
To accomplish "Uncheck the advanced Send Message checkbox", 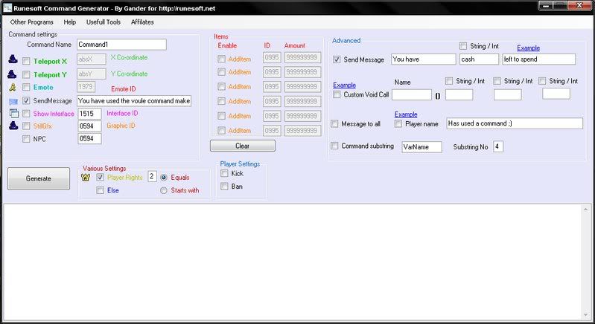I will 337,59.
